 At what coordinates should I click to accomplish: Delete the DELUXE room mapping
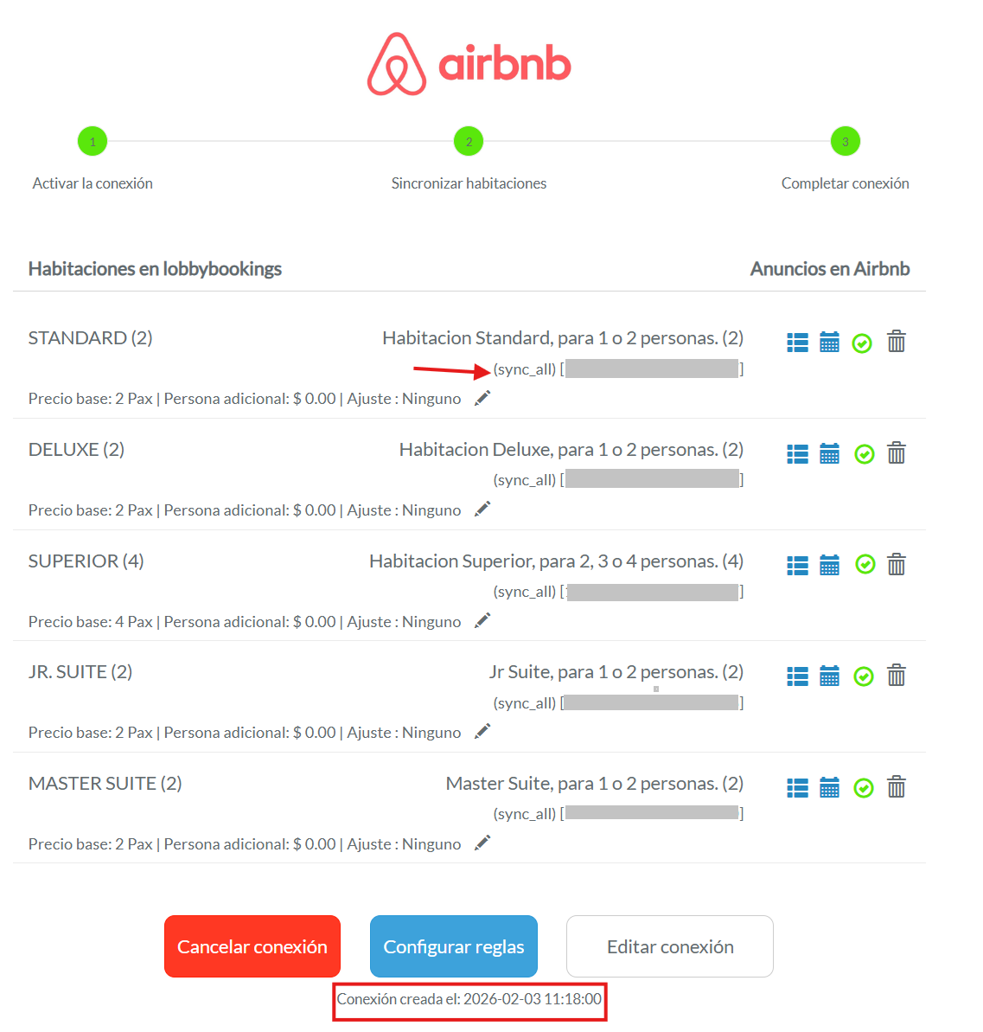(x=897, y=453)
